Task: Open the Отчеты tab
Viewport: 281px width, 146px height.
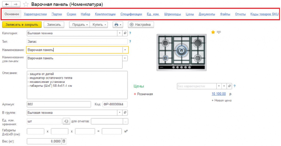Action: click(240, 14)
